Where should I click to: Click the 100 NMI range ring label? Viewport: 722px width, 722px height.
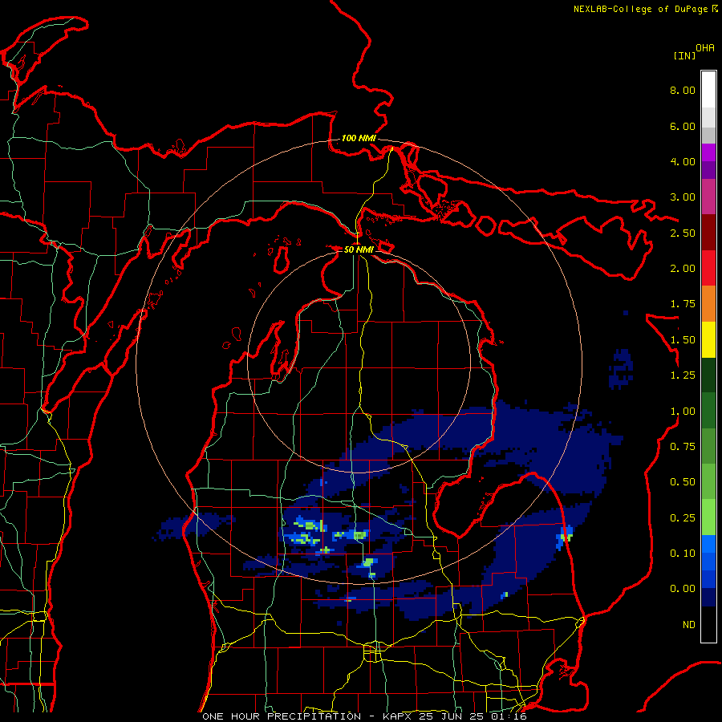point(359,138)
